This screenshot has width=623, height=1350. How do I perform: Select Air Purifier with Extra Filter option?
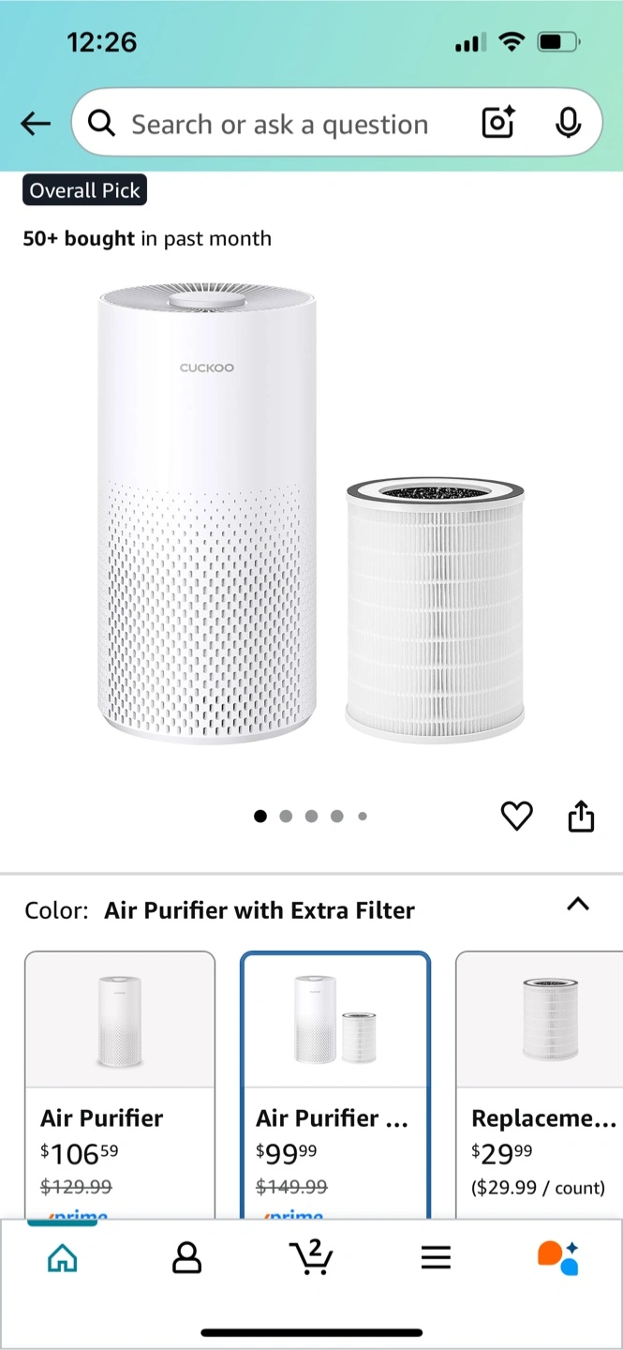(x=335, y=1085)
